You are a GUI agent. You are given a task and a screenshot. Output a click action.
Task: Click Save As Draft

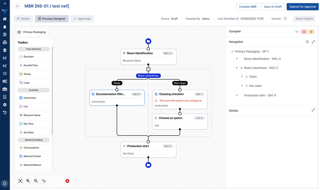coord(273,7)
